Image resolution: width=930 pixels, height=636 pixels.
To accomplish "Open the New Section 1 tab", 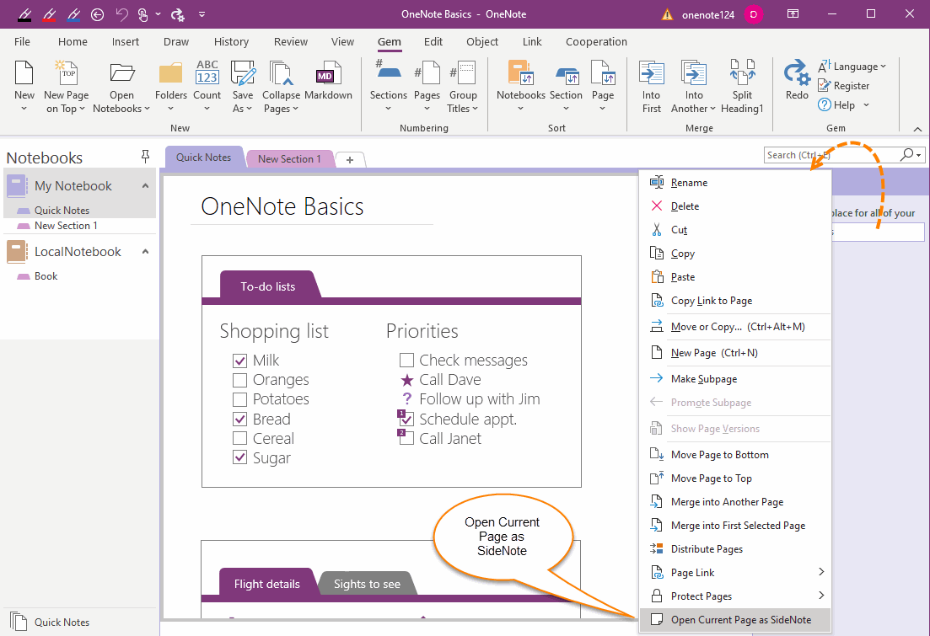I will (x=289, y=159).
